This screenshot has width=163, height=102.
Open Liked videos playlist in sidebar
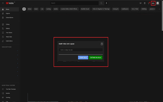9,41
